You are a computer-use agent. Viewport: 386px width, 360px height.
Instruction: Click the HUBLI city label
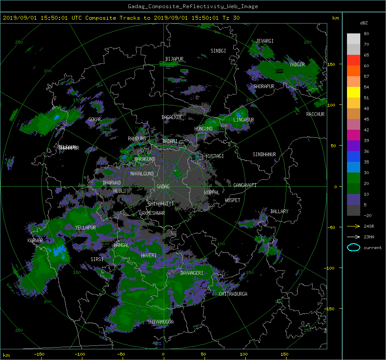click(x=120, y=191)
